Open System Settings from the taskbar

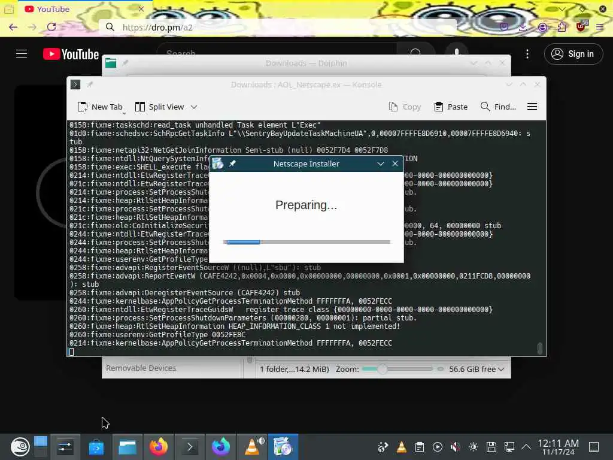click(65, 447)
